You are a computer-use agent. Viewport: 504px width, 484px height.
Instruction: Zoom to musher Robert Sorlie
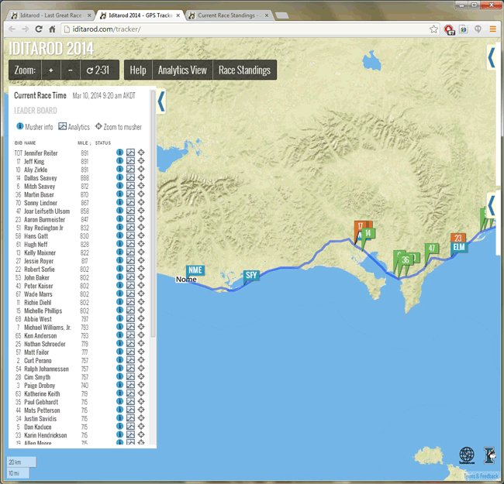141,269
